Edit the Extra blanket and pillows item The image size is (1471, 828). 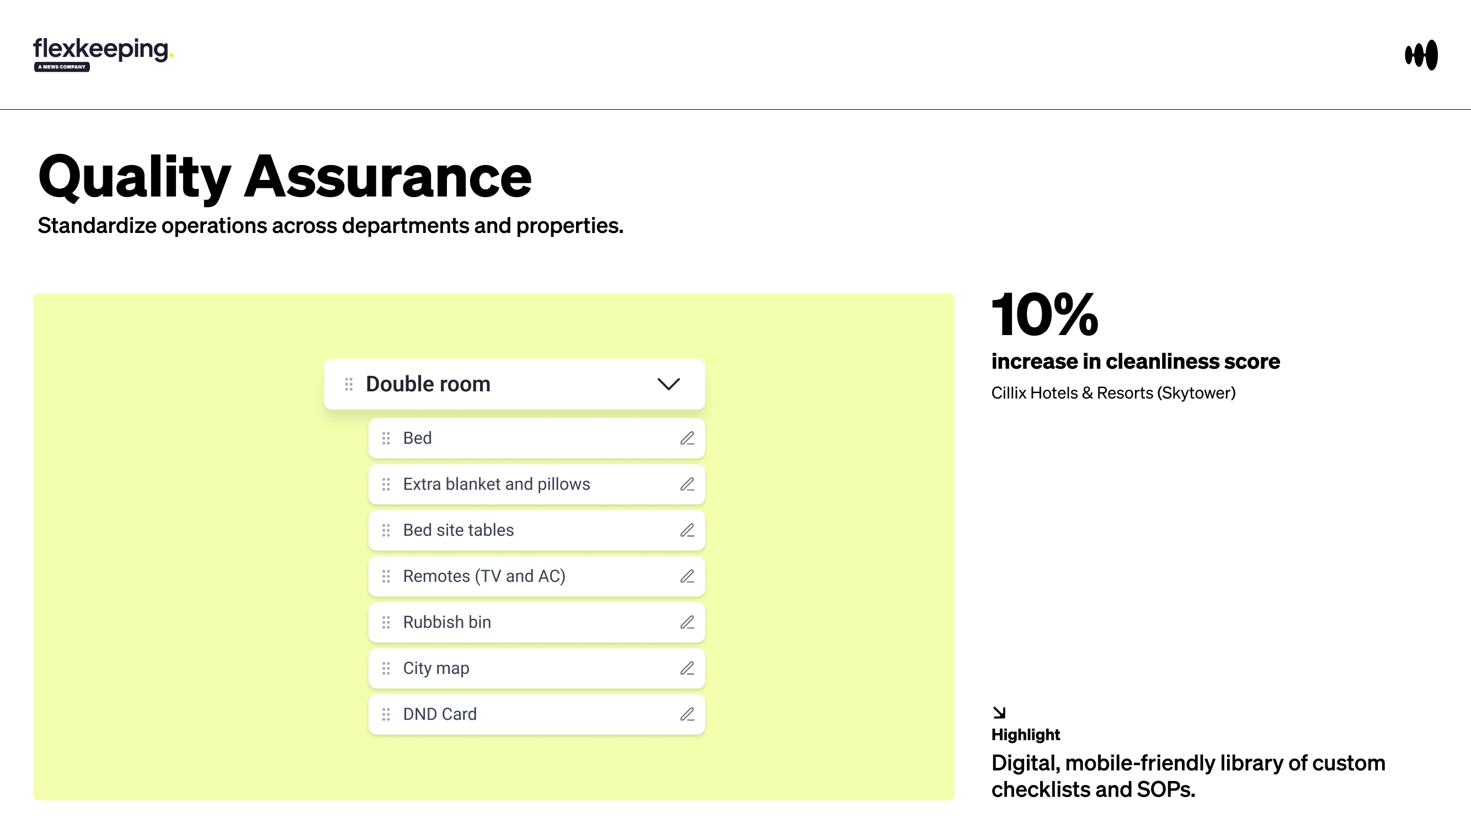[x=687, y=485]
